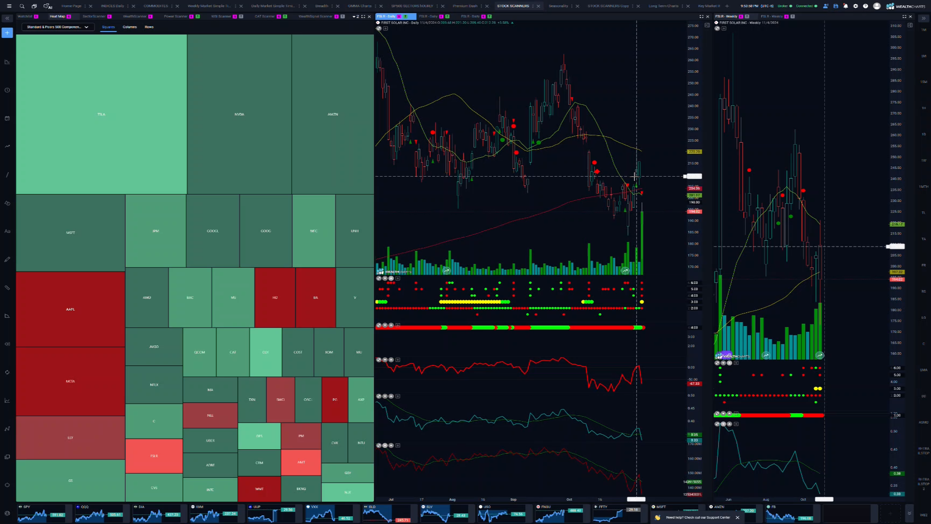Image resolution: width=931 pixels, height=524 pixels.
Task: Maximize the FSLR Weekly chart panel
Action: coord(904,16)
